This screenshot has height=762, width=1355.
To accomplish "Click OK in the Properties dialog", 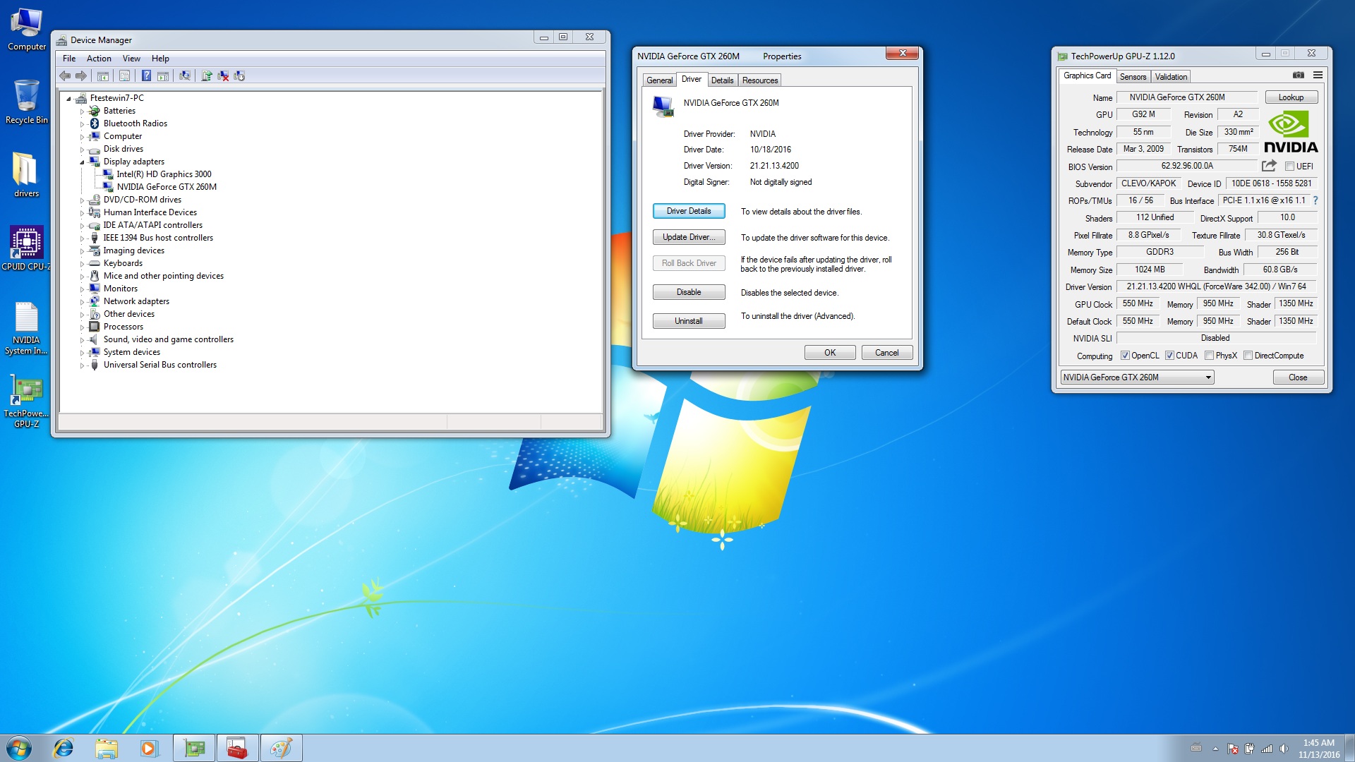I will click(830, 353).
